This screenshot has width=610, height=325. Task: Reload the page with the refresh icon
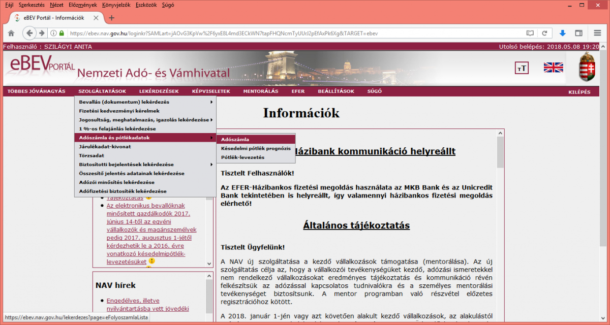pyautogui.click(x=544, y=34)
